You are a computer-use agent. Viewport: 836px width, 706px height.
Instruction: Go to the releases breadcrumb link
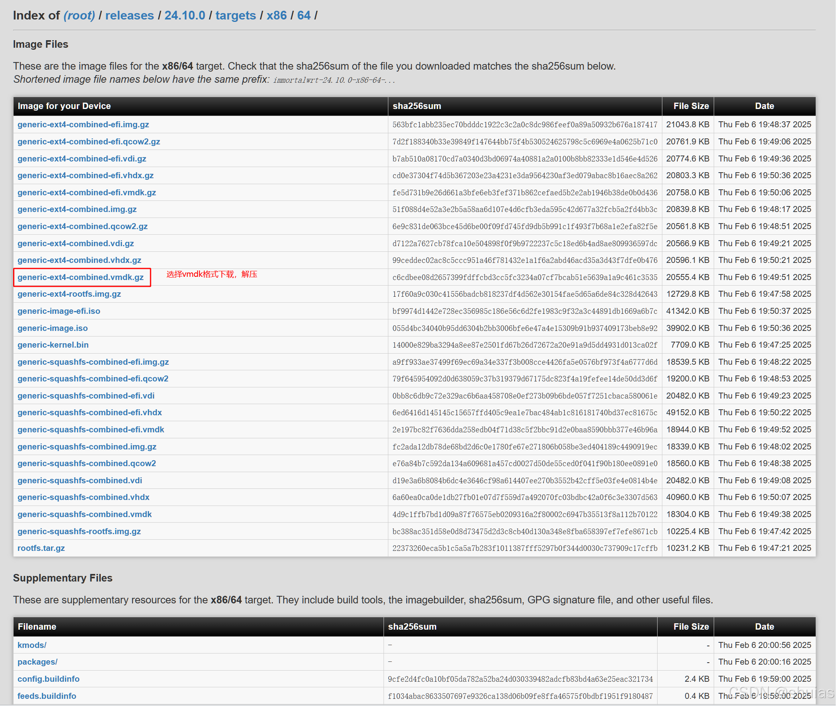pos(129,15)
